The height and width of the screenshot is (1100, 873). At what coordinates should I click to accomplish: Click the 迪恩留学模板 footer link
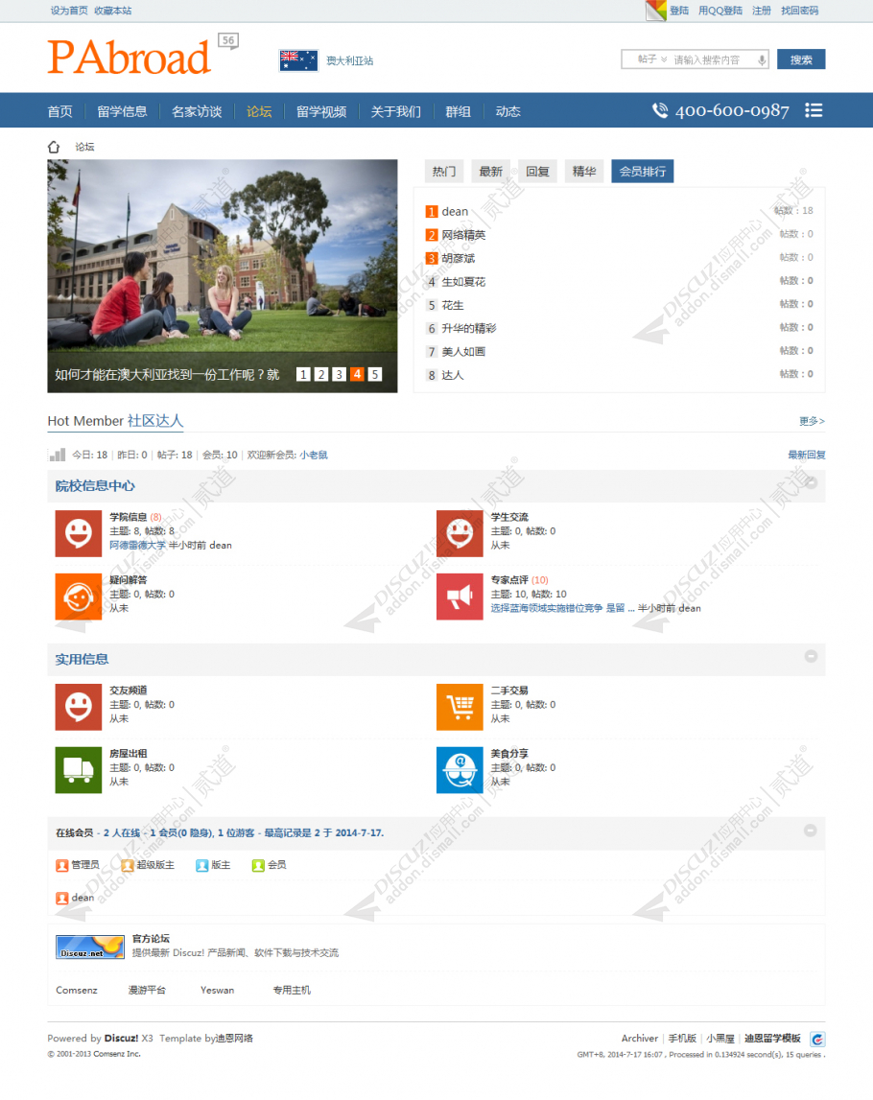[x=772, y=1039]
